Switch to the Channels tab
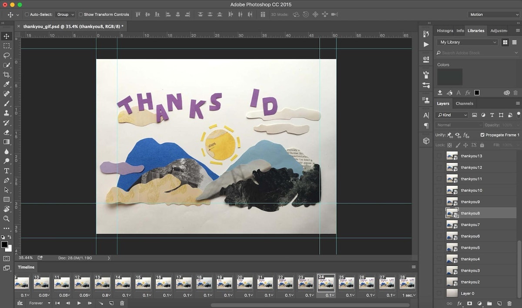Image resolution: width=522 pixels, height=308 pixels. tap(464, 104)
